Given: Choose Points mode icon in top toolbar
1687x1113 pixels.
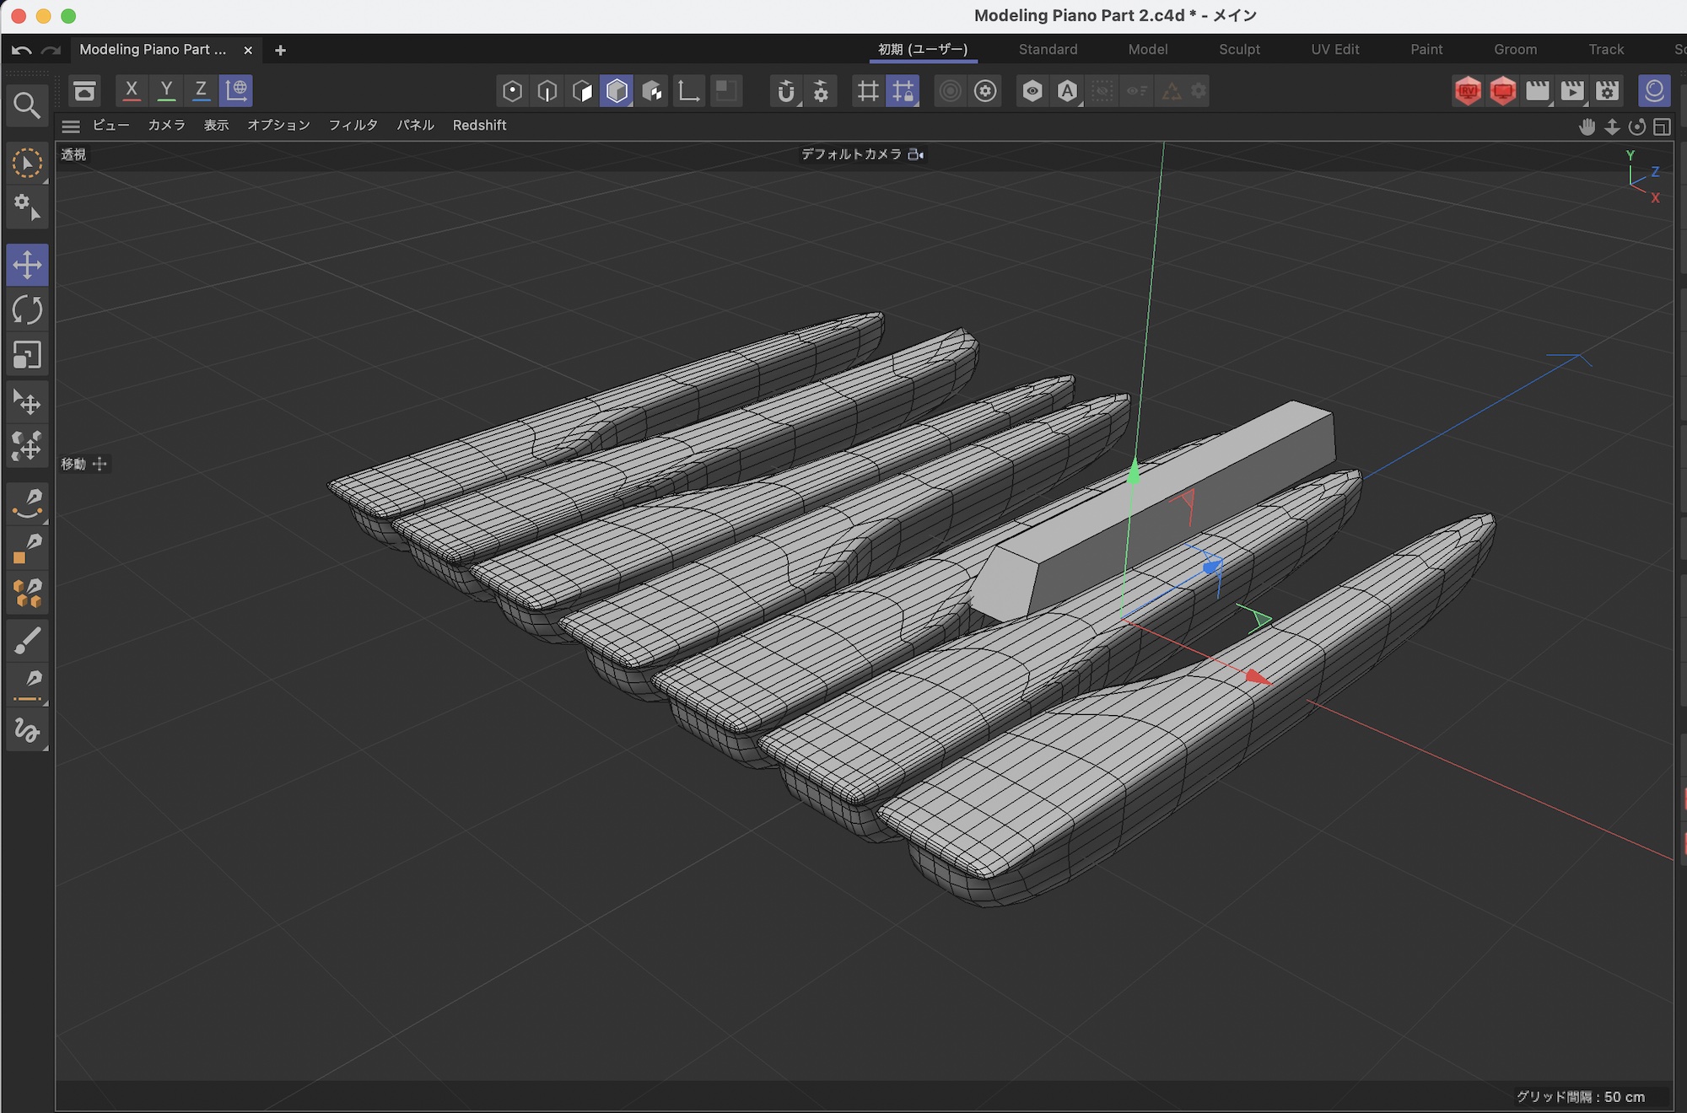Looking at the screenshot, I should coord(512,91).
